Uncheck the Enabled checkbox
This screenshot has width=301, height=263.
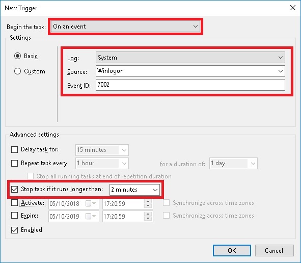pyautogui.click(x=15, y=230)
